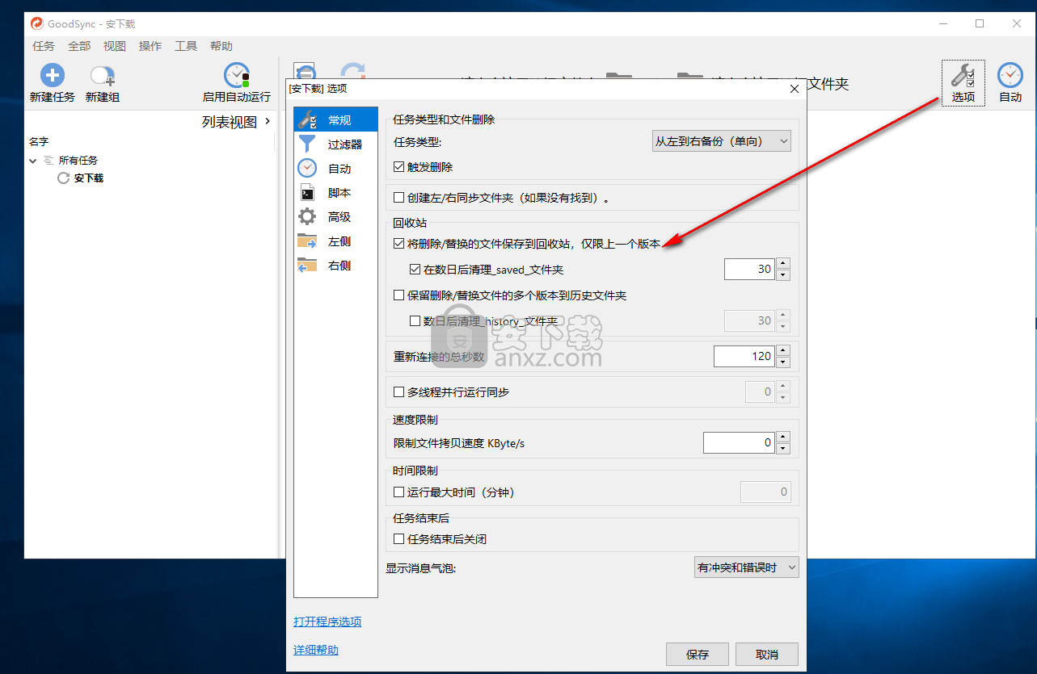Click the 启用自动运行 clock icon
The image size is (1037, 674).
point(237,76)
